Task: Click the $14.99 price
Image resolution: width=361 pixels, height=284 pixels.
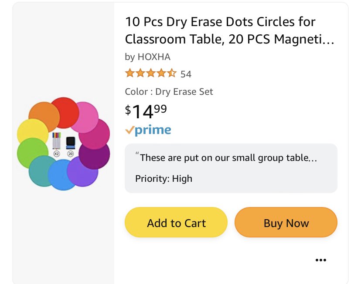Action: point(146,111)
